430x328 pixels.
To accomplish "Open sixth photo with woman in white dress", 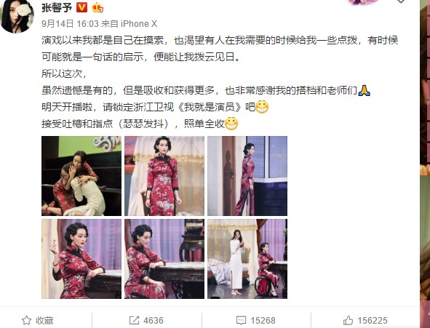I will point(247,259).
